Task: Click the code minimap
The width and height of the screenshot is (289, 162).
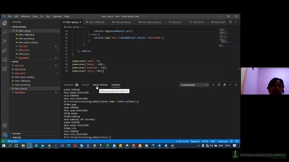Action: [x=228, y=38]
